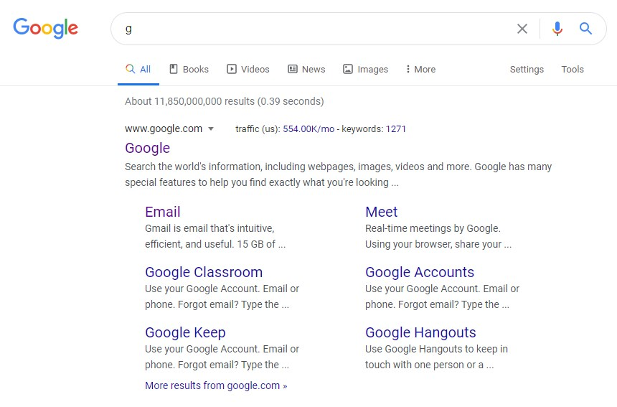
Task: Open the Email sitelink
Action: coord(163,212)
